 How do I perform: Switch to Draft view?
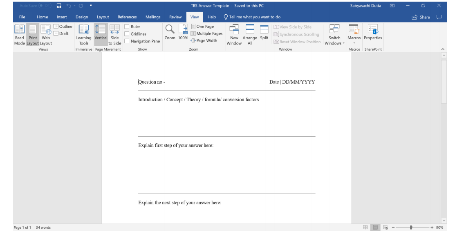pyautogui.click(x=61, y=33)
